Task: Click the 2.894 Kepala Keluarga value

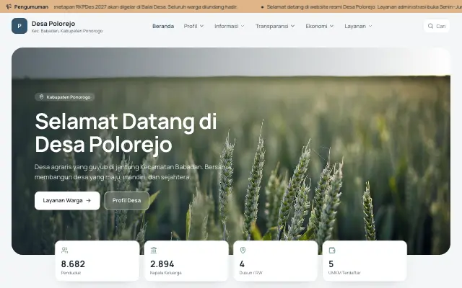Action: point(162,264)
